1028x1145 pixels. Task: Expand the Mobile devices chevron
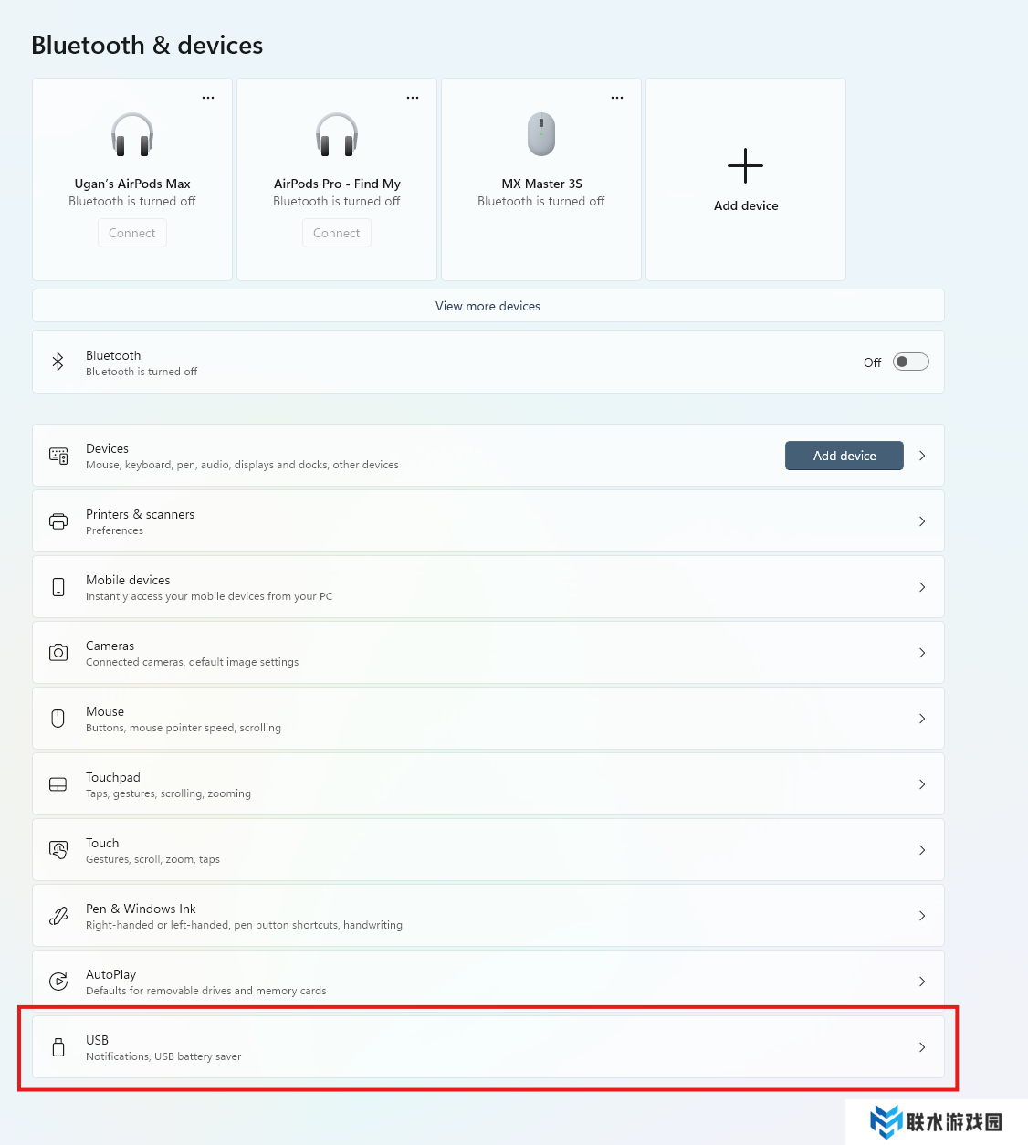(x=922, y=587)
